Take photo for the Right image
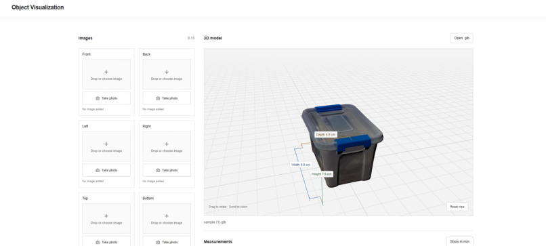 [x=167, y=170]
